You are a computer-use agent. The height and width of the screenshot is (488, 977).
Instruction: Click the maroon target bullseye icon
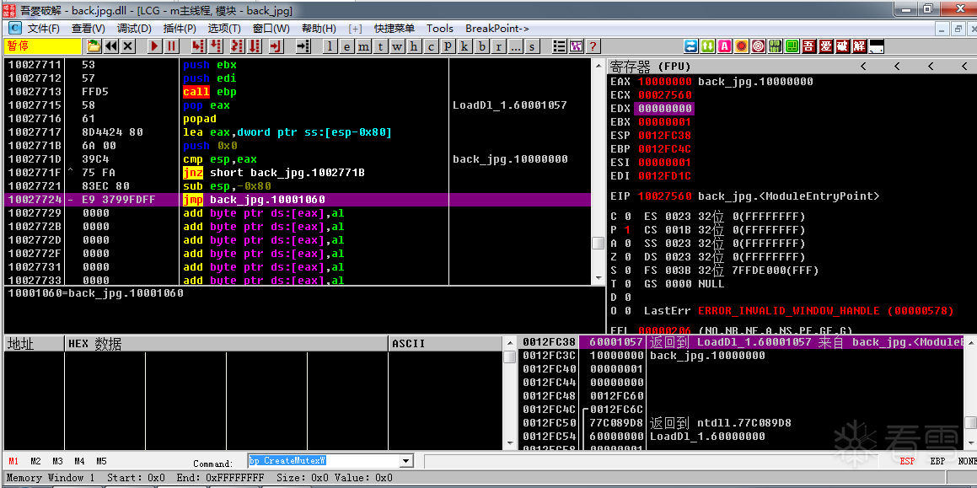pos(759,46)
